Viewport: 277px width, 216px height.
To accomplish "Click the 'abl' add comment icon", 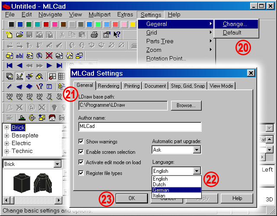I will 19,56.
